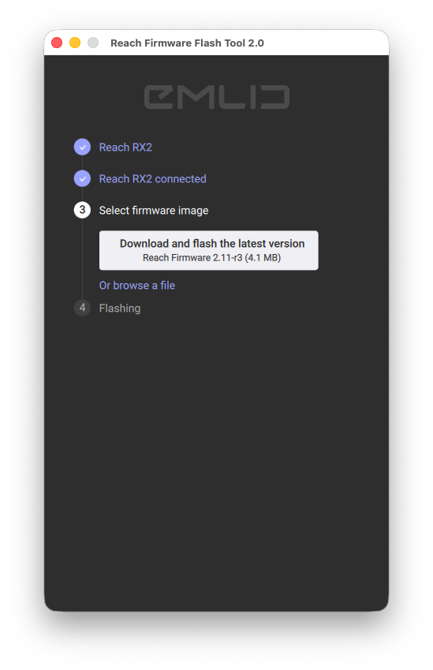Image resolution: width=433 pixels, height=670 pixels.
Task: Download and flash the latest version
Action: coord(209,250)
